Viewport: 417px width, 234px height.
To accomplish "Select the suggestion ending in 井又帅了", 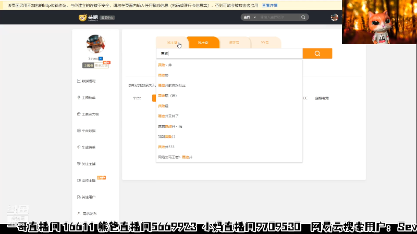I will (x=229, y=116).
